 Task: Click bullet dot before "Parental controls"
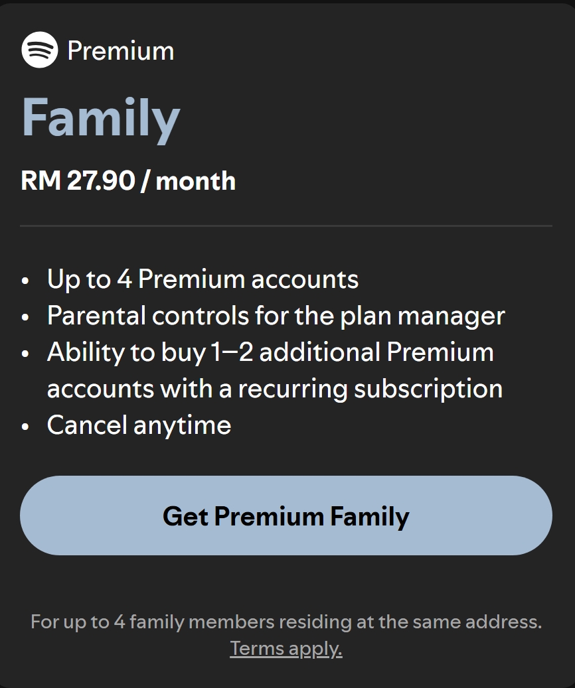pyautogui.click(x=25, y=318)
